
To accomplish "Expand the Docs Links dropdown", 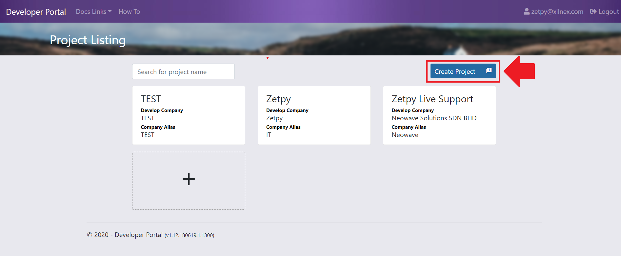I will [94, 11].
